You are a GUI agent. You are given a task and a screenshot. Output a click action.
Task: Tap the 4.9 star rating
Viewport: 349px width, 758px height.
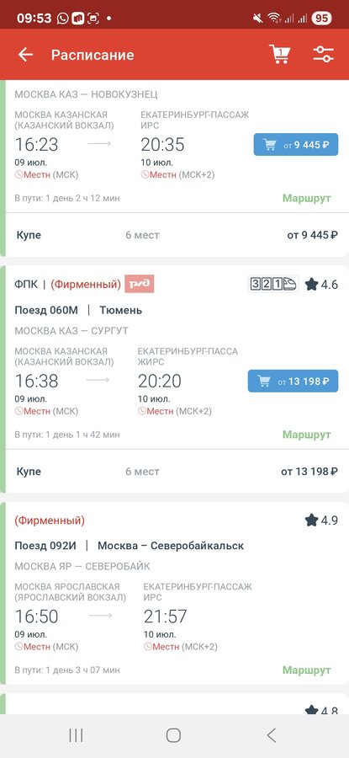(321, 520)
